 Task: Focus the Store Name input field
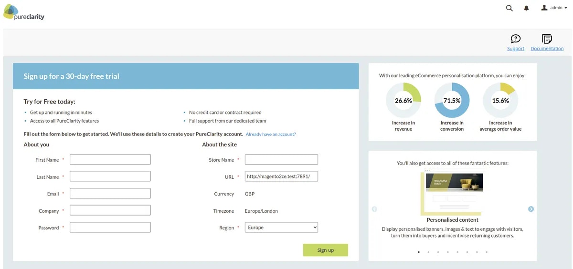[281, 159]
